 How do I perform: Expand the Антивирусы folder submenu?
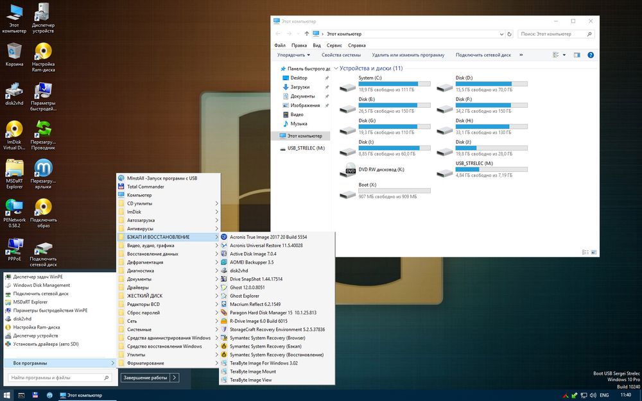(x=140, y=228)
